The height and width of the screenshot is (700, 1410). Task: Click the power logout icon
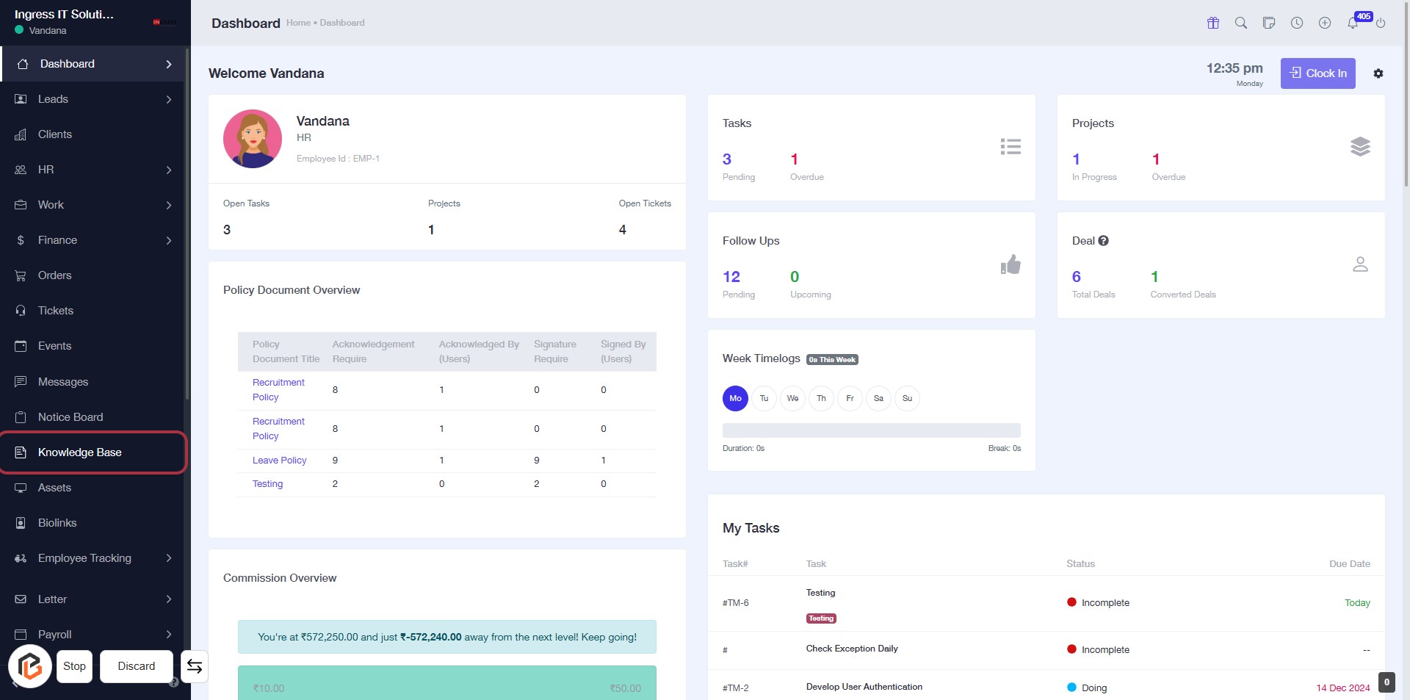(1381, 23)
